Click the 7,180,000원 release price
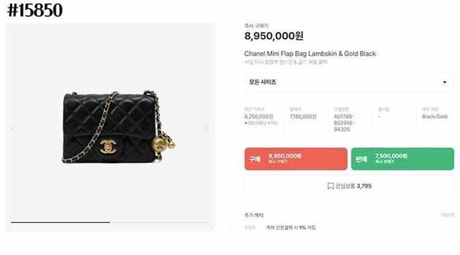460x255 pixels. (x=303, y=116)
